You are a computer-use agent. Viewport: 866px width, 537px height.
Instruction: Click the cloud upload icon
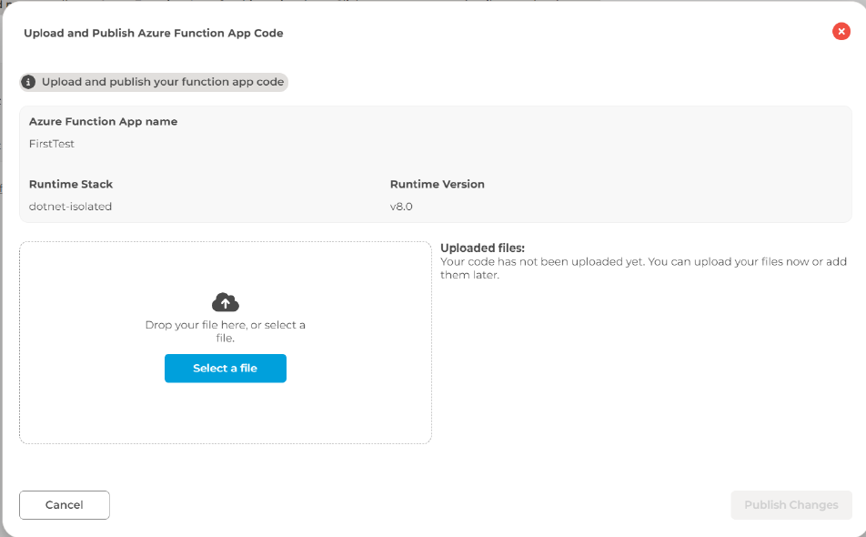[225, 302]
